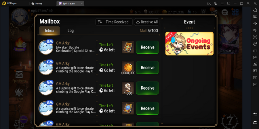Open the account profile icon in title bar
The height and width of the screenshot is (129, 259).
216,3
